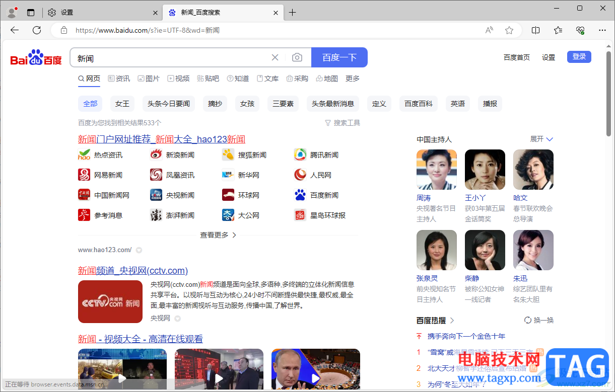Select the 百度百科 filter chip

click(419, 104)
